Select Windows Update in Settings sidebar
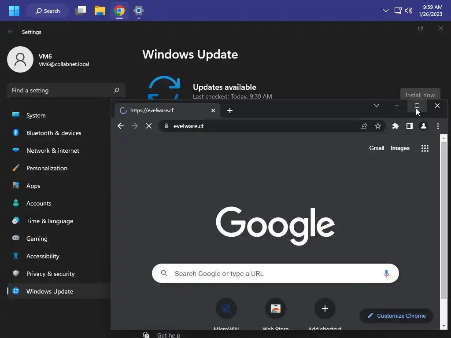The image size is (451, 338). click(x=59, y=291)
